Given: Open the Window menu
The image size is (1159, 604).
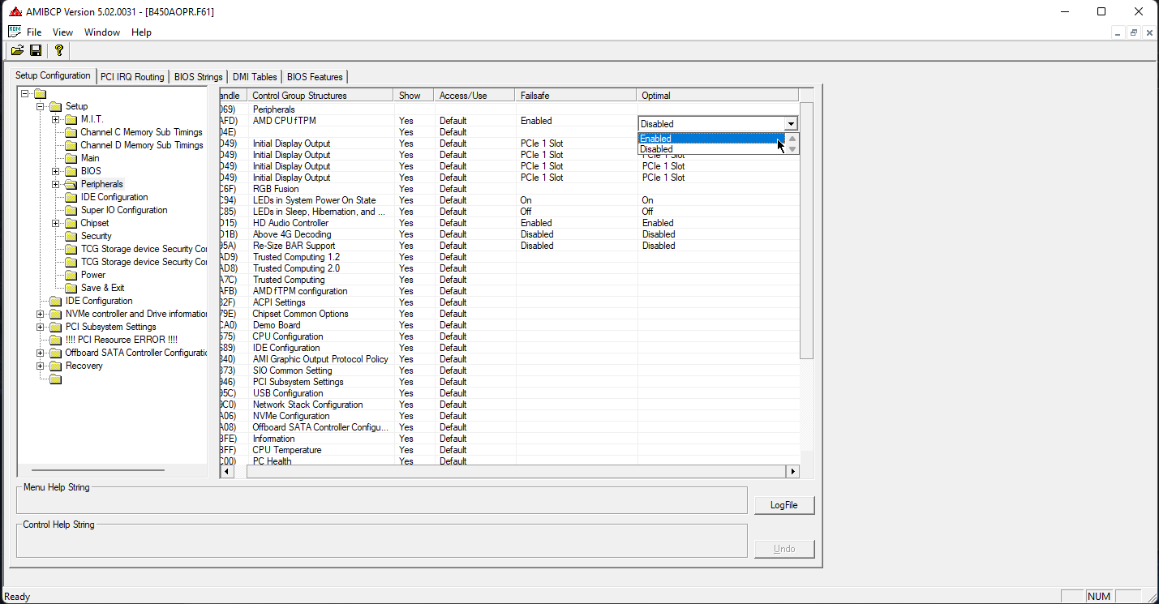Looking at the screenshot, I should point(102,32).
